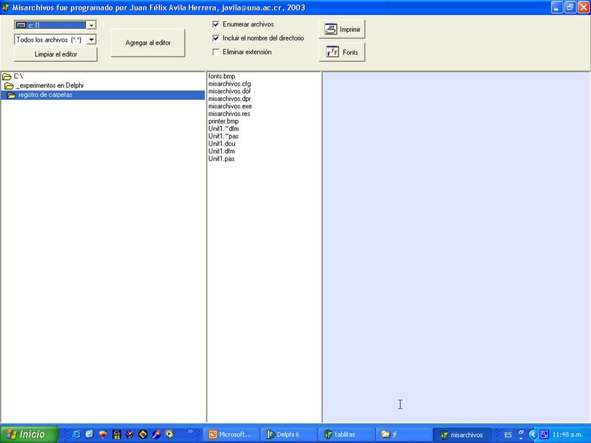
Task: Switch to tablitas taskbar button
Action: [347, 435]
